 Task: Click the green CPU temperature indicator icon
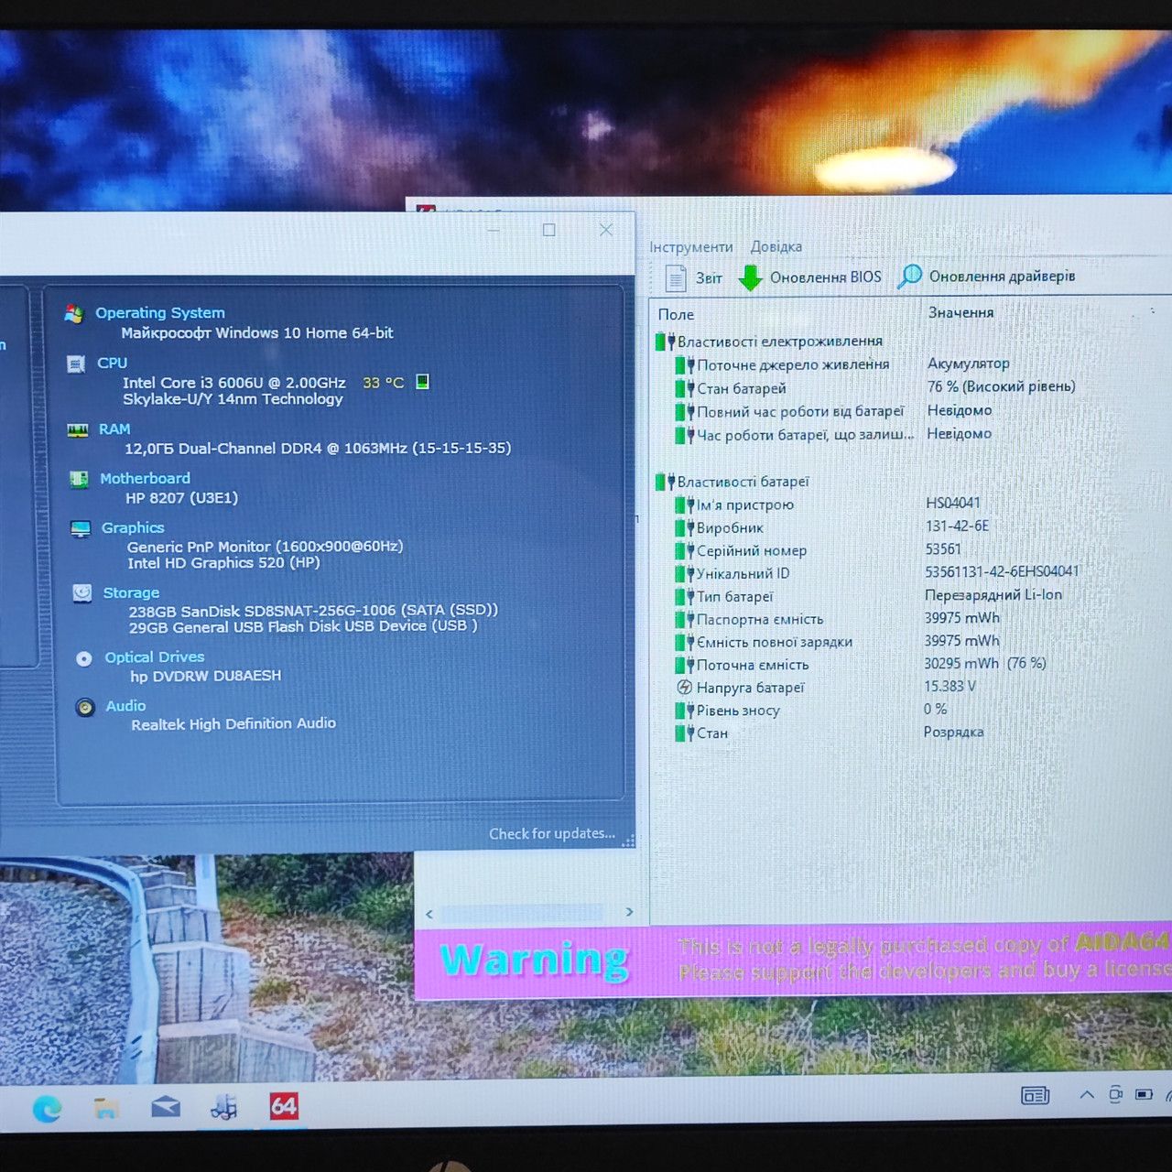[422, 382]
